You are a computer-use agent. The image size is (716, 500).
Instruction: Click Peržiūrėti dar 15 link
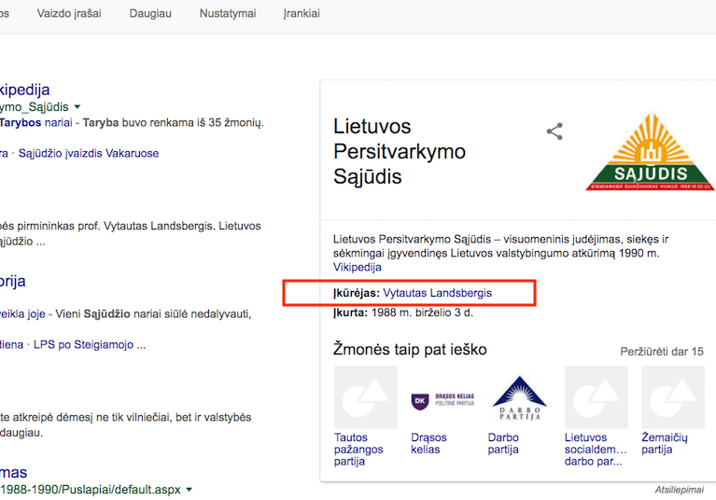coord(662,352)
